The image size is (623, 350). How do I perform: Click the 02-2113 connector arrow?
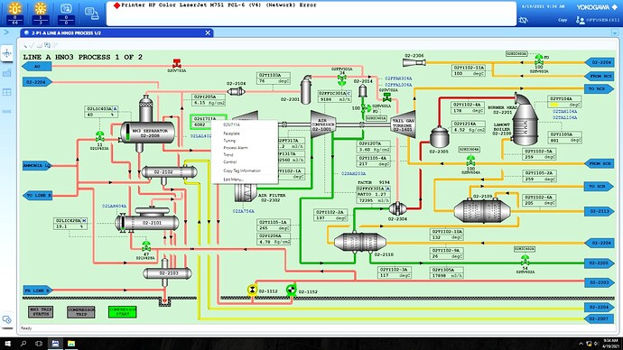[x=600, y=211]
